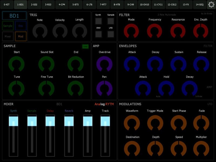Enable Loop mode in the Sample section
Screen dimensions: 216x162
(x=85, y=47)
